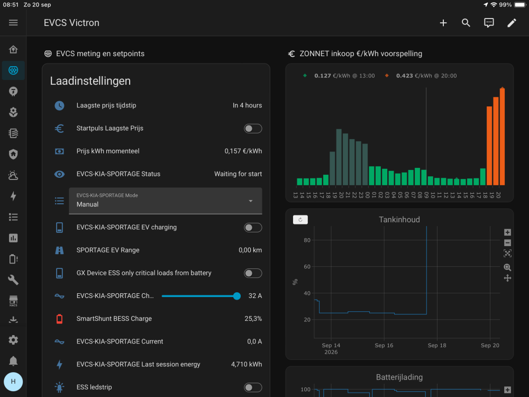Click 0.423 €/kWh @ 20:00 legend
This screenshot has height=397, width=529.
pos(421,76)
